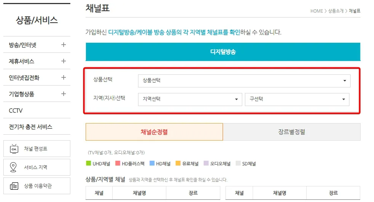Open the 상품 이용약관 quick link
This screenshot has height=202, width=374.
(37, 186)
